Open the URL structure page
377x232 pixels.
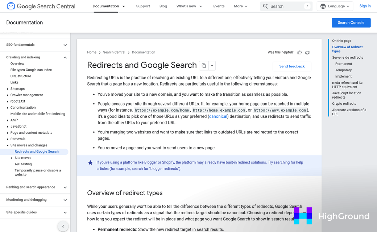point(21,76)
